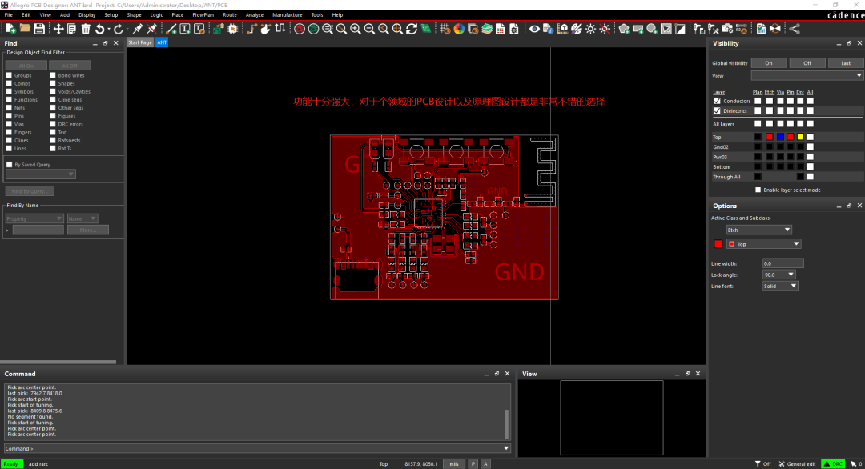Click the Unfix pin icon
The image size is (865, 469).
(x=151, y=29)
